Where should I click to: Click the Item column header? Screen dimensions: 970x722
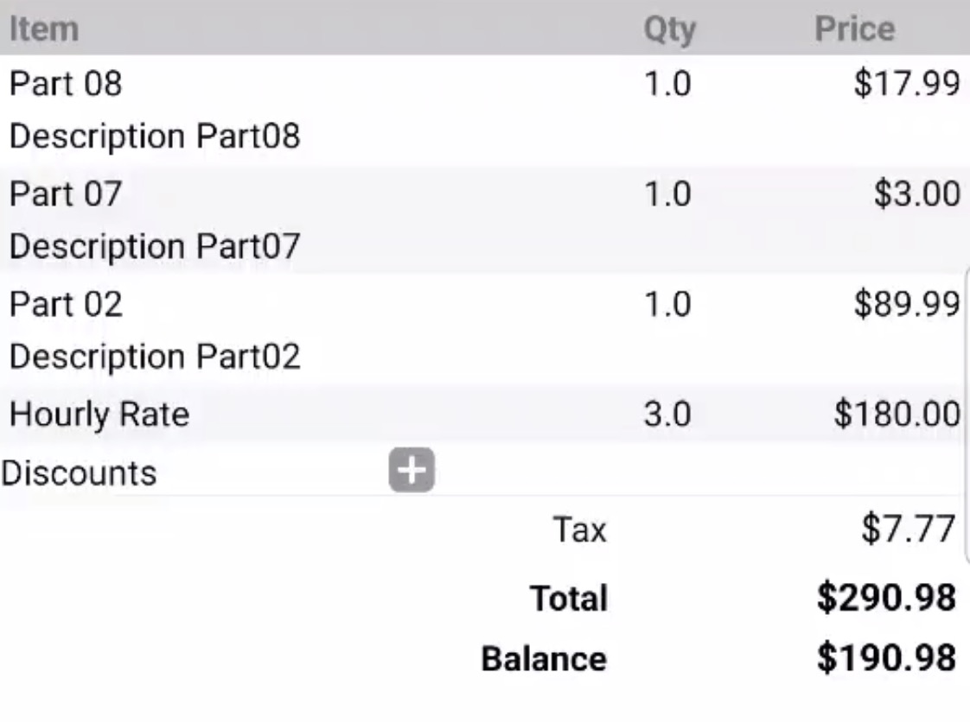pos(43,28)
